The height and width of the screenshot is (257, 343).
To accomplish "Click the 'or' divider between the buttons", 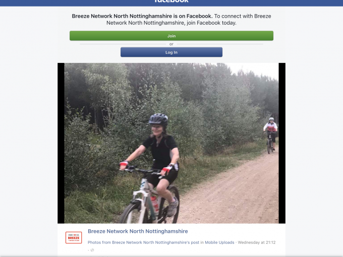I will coord(171,44).
